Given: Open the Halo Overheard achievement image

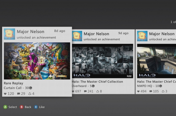Looking at the screenshot, I should [x=102, y=61].
